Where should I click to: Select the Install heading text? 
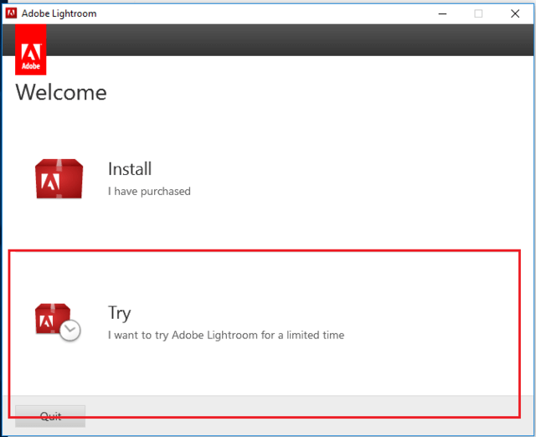click(x=129, y=169)
